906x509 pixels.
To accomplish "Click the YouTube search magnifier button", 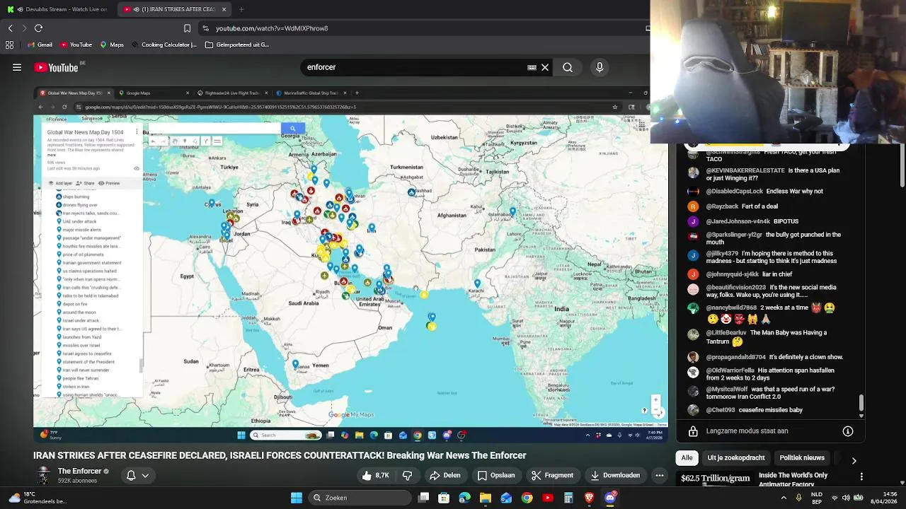I will pyautogui.click(x=568, y=67).
